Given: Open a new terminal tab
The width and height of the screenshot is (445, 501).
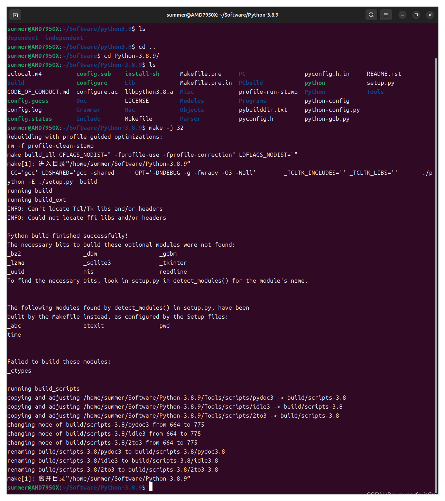Looking at the screenshot, I should pyautogui.click(x=15, y=15).
